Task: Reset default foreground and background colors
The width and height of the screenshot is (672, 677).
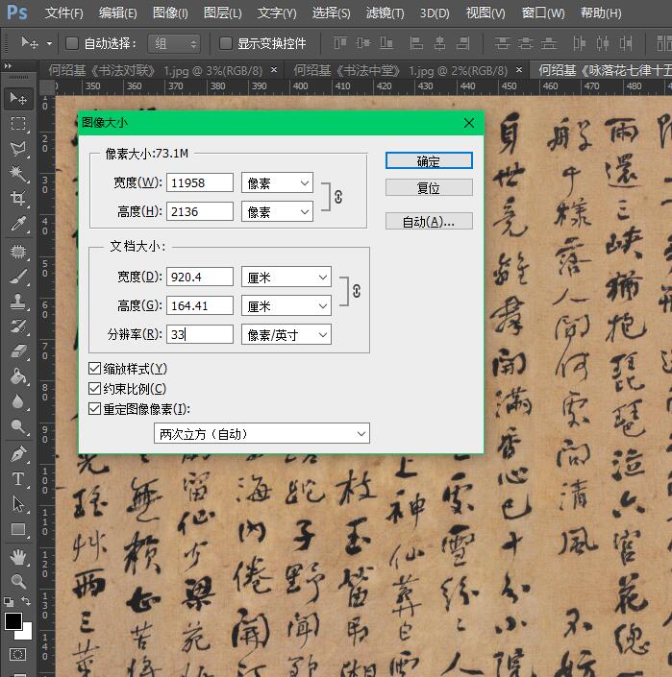Action: (x=9, y=601)
